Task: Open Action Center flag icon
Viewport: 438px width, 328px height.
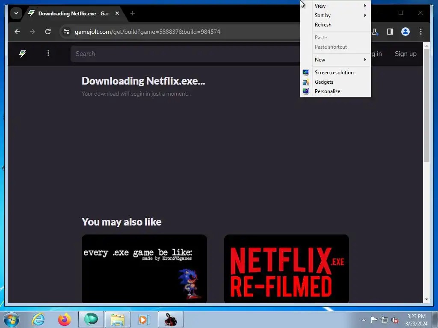Action: tap(374, 320)
